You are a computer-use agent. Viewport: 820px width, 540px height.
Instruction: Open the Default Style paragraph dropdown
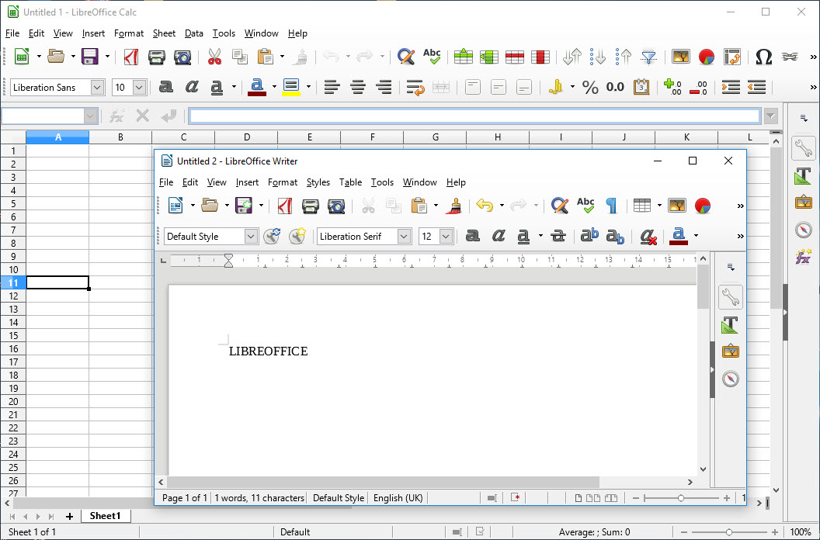(250, 237)
